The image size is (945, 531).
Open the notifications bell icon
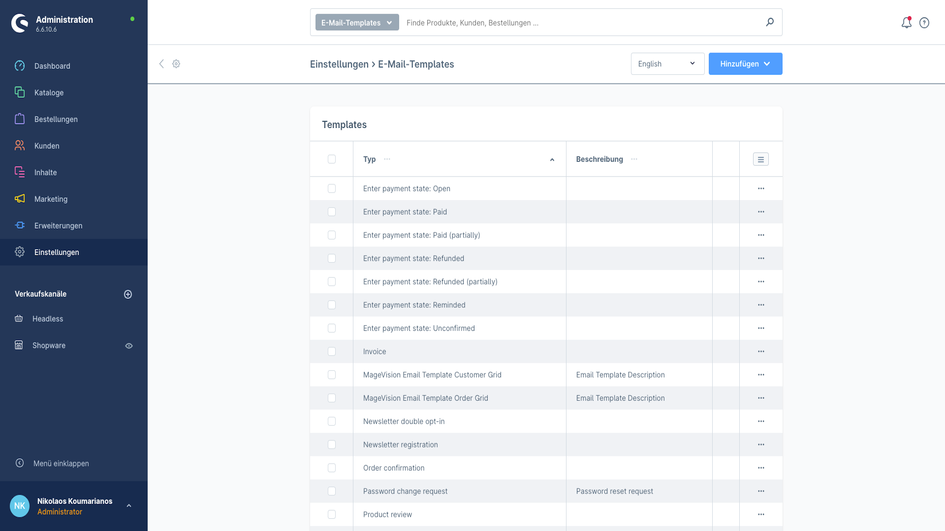click(x=906, y=23)
